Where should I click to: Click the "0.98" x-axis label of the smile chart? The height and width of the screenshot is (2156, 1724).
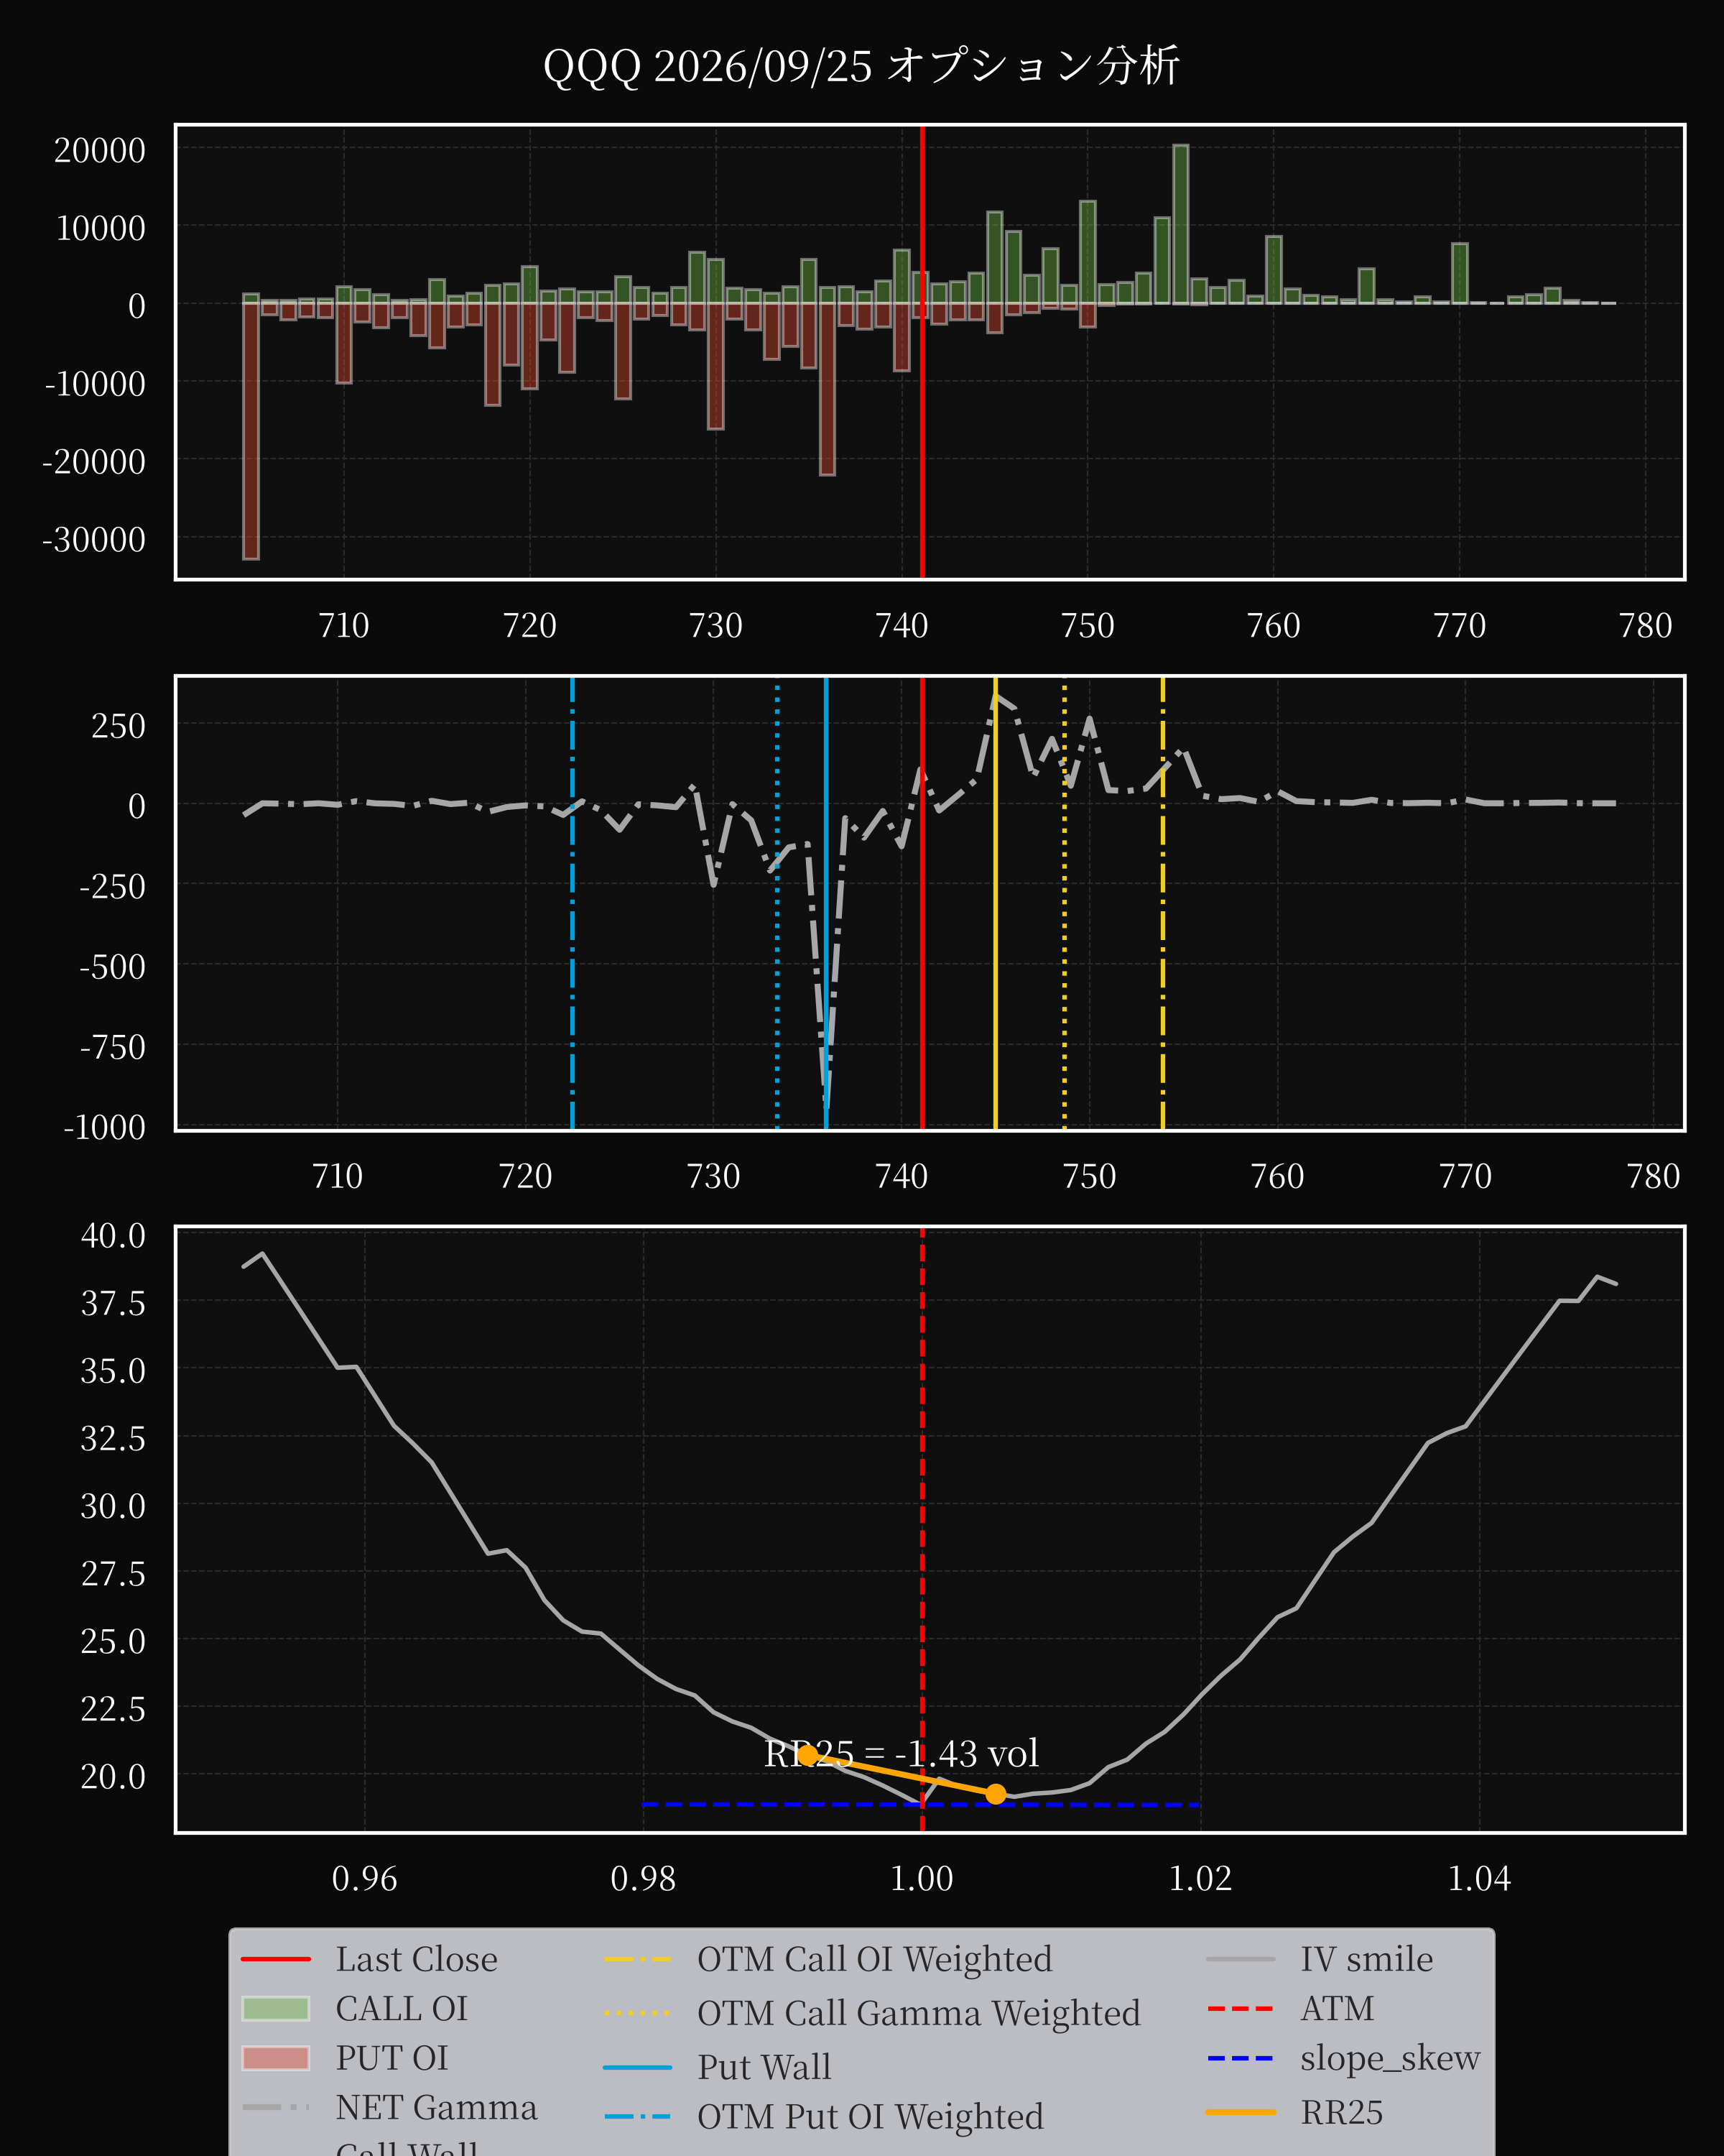tap(644, 1879)
